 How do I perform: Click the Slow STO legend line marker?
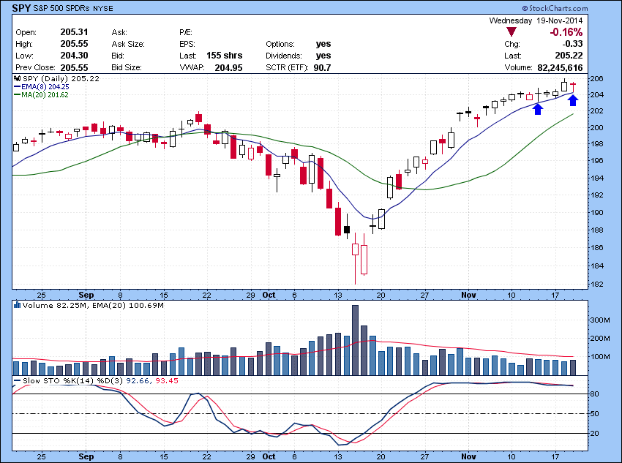(x=17, y=380)
